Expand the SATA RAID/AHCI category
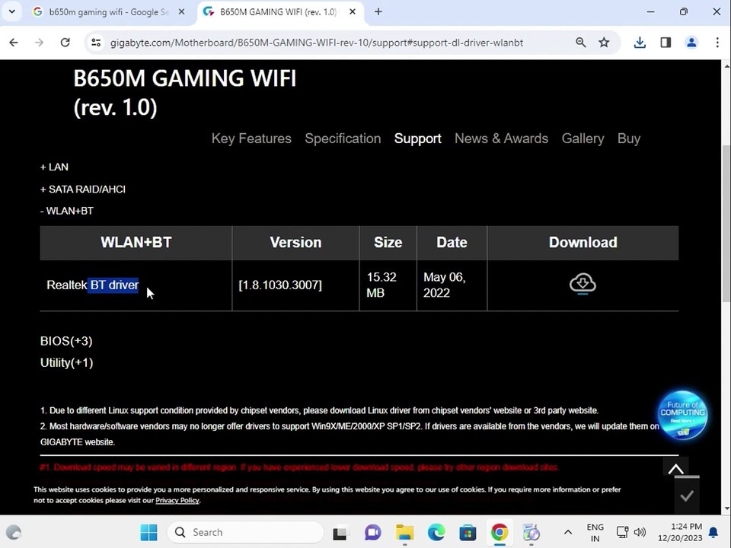Image resolution: width=731 pixels, height=548 pixels. 82,190
